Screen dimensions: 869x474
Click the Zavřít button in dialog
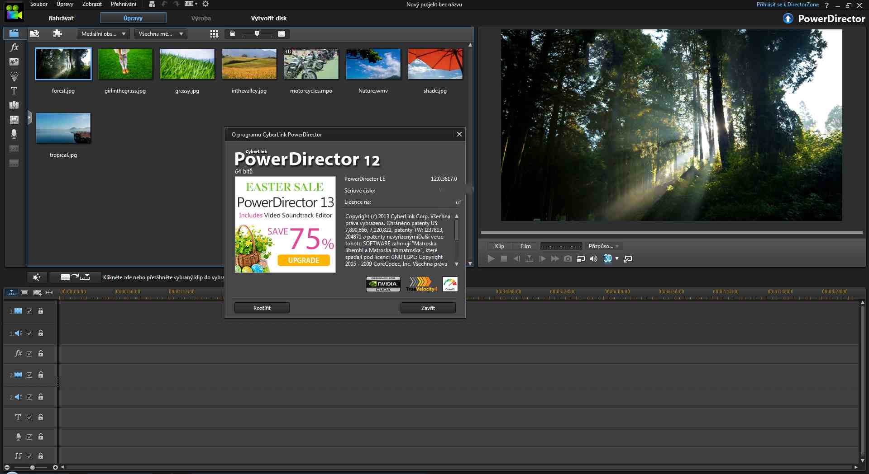pyautogui.click(x=428, y=308)
